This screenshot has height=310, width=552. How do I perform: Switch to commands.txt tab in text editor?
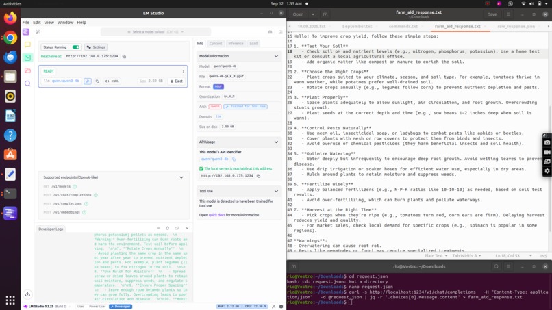403,27
